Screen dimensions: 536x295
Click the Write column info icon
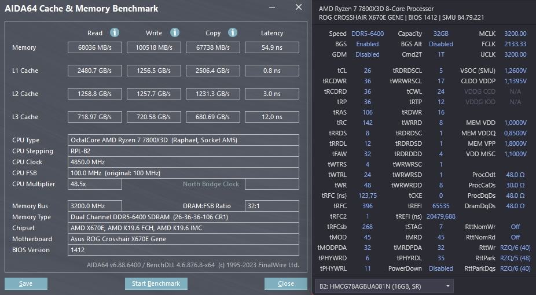[x=174, y=33]
